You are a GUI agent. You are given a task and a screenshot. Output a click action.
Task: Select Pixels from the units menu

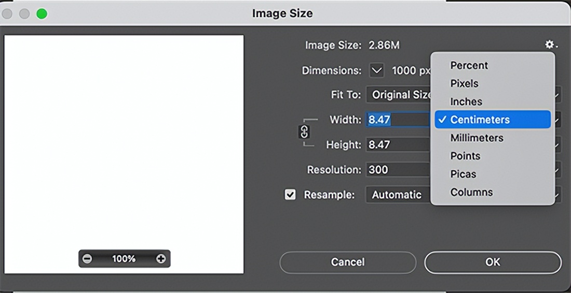pos(464,83)
